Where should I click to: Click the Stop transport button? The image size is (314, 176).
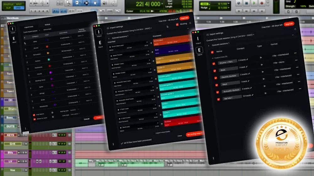246,3
